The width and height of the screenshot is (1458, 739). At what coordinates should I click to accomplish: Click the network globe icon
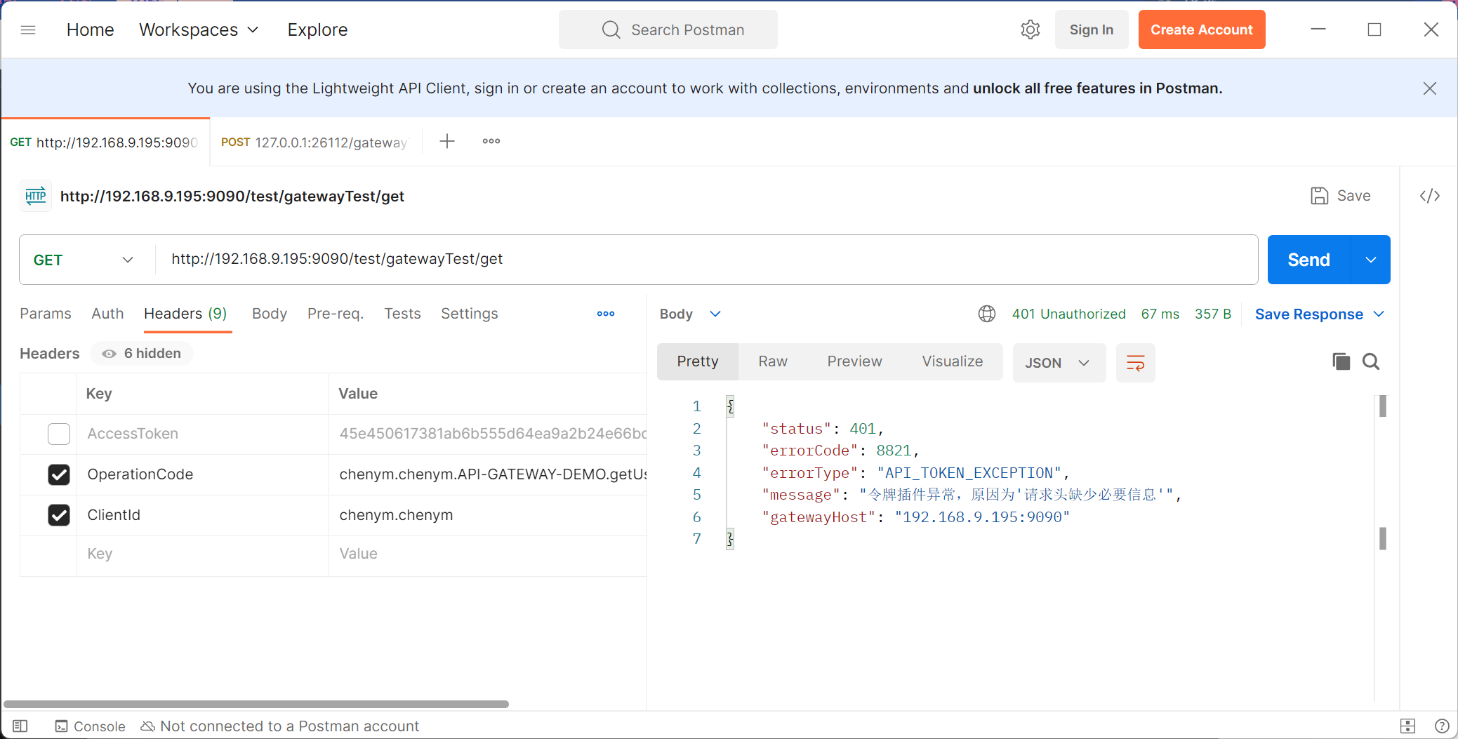pos(987,314)
